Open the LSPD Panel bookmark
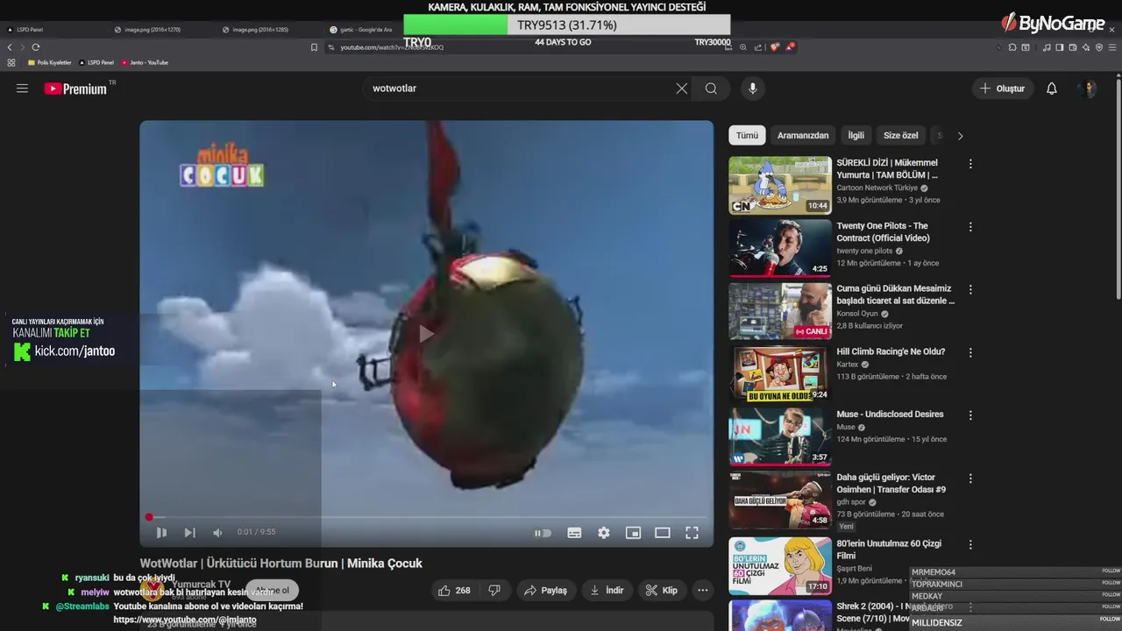1122x631 pixels. point(97,62)
